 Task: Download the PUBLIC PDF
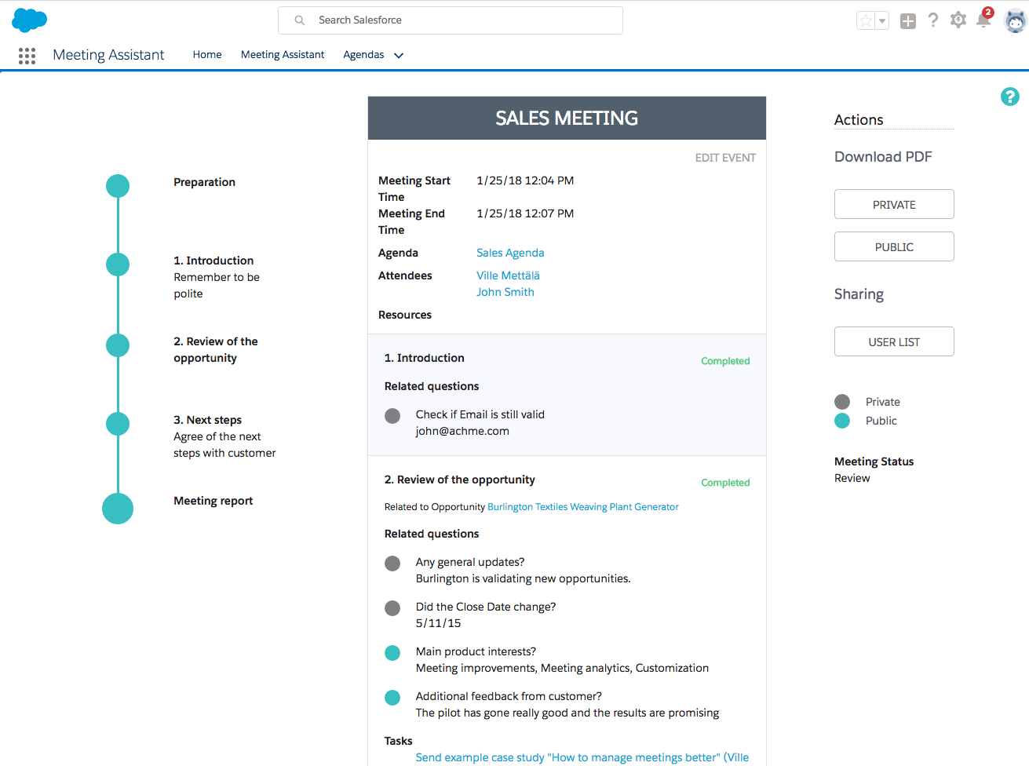point(894,246)
